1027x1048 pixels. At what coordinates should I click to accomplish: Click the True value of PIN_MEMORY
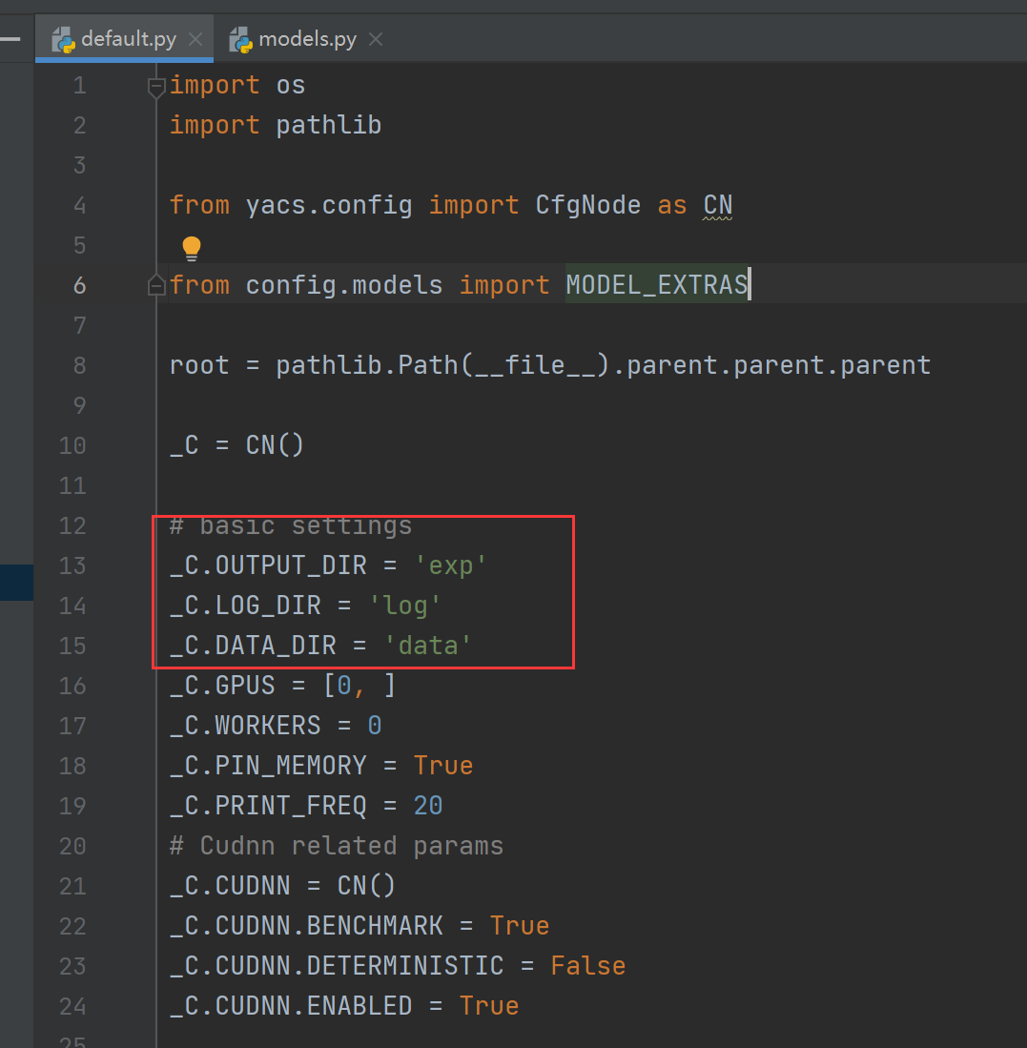443,766
